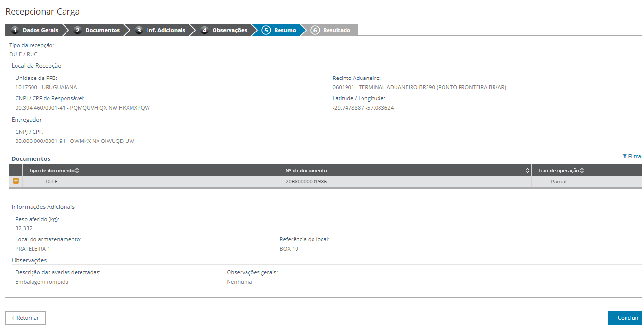
Task: Sort by the Tipo de documento header
Action: (x=51, y=171)
